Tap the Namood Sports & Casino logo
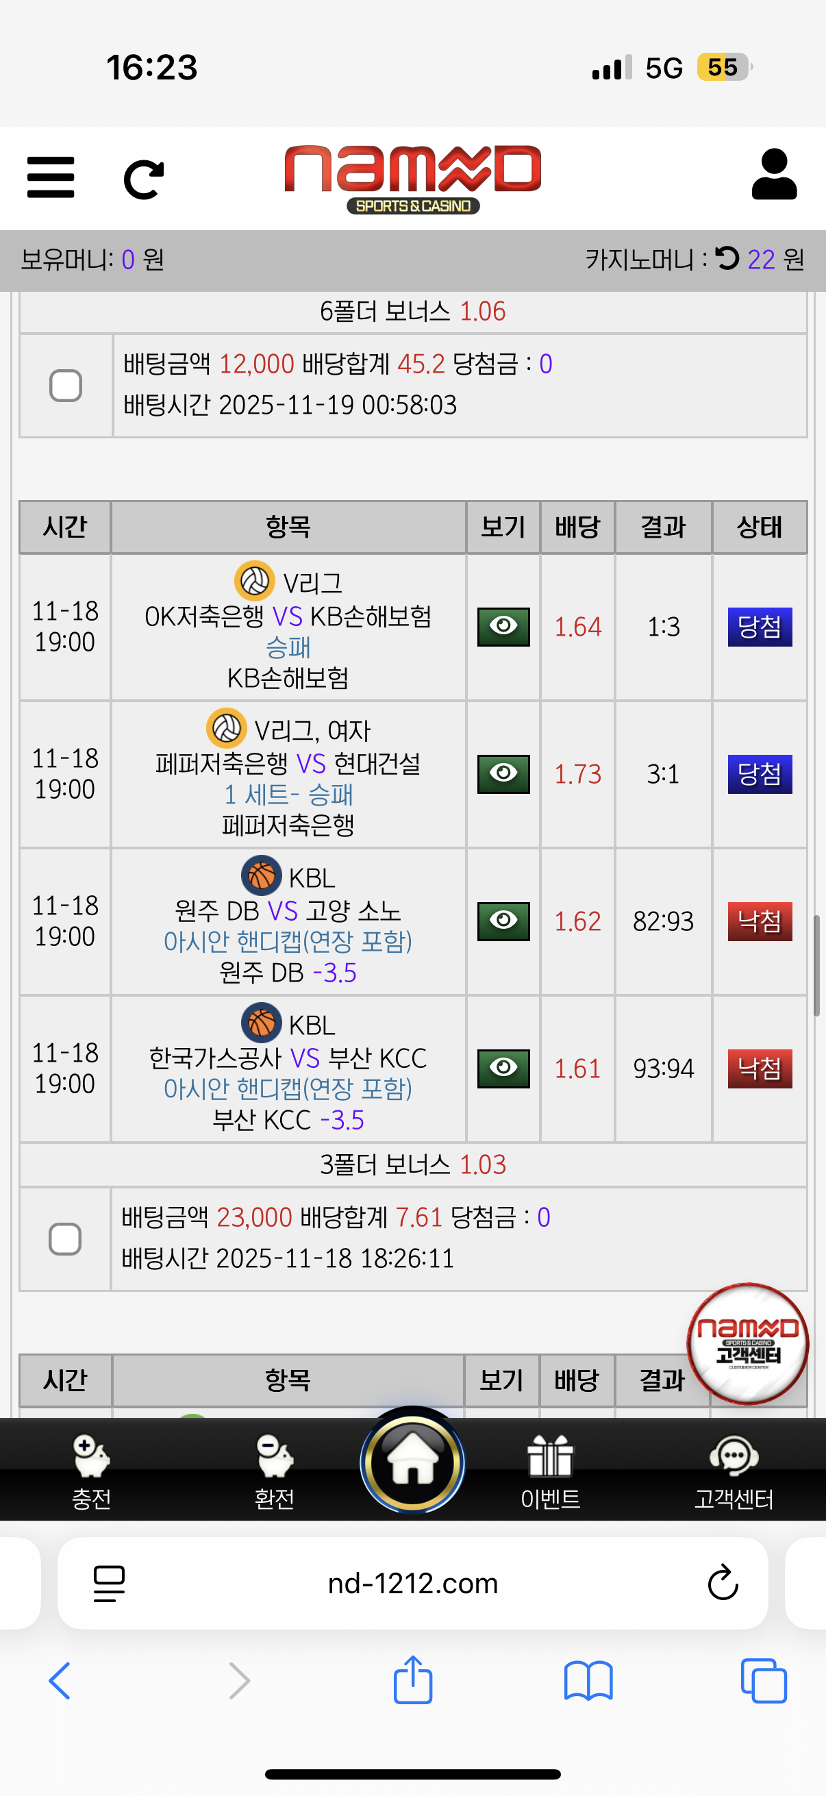 412,178
